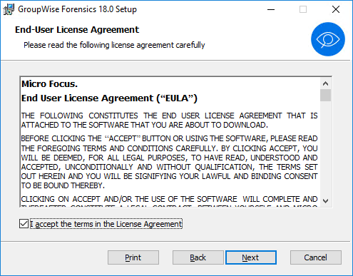Proceed with the Next button
Viewport: 353px width, 276px height.
[251, 257]
